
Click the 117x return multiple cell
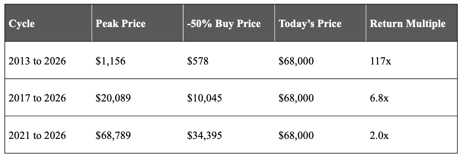411,60
